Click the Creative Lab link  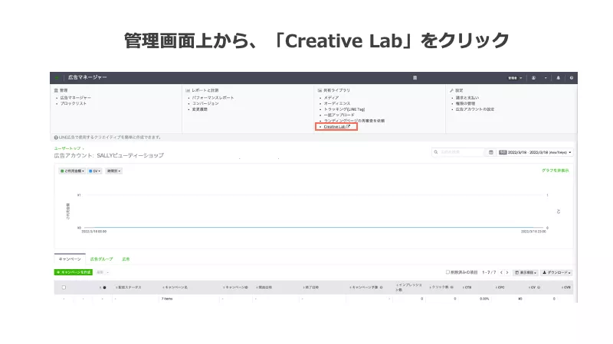point(336,127)
